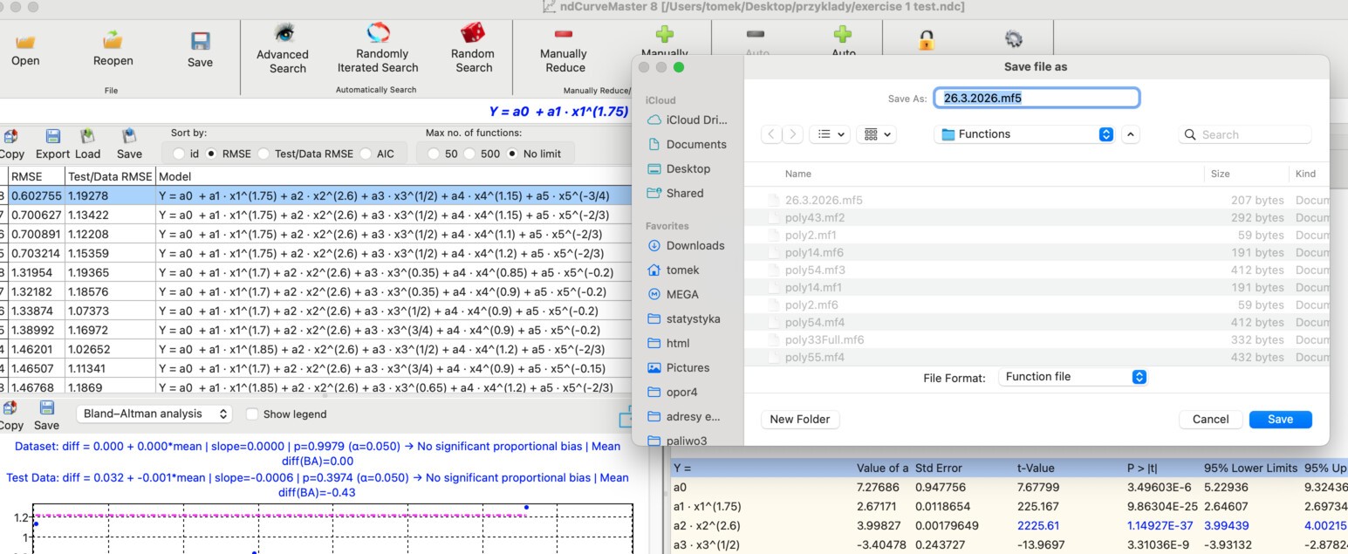Click the Random Search dice icon
The height and width of the screenshot is (554, 1348).
click(x=473, y=34)
